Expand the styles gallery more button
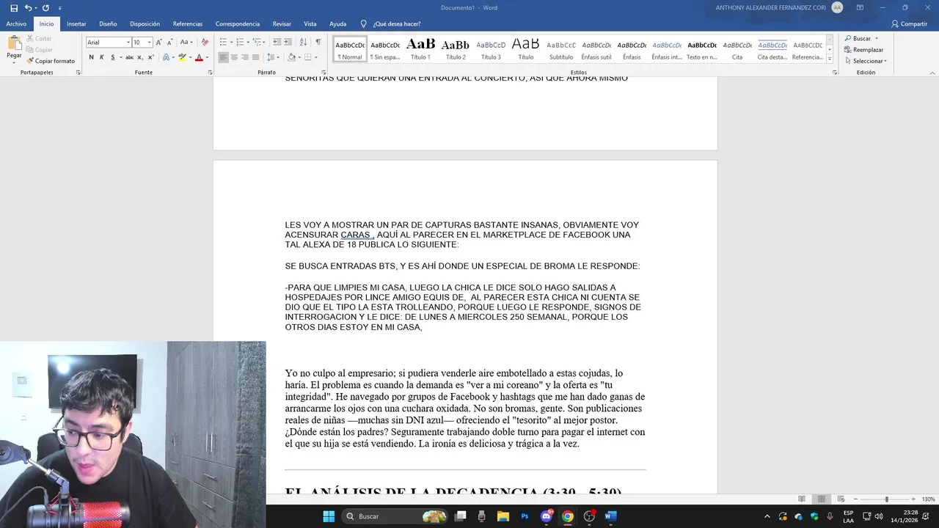The height and width of the screenshot is (528, 939). pos(830,59)
